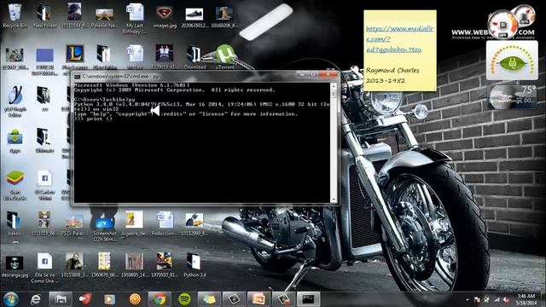Select the Palacio Na... image thumbnail
546x307 pixels.
104,17
